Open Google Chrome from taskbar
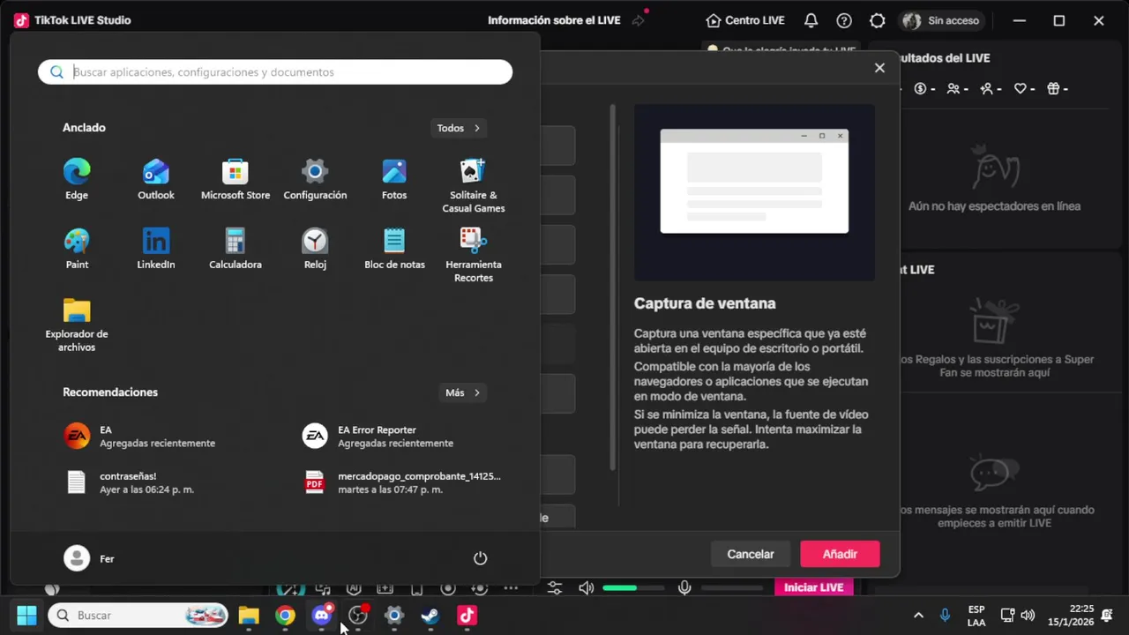1129x635 pixels. click(x=285, y=615)
